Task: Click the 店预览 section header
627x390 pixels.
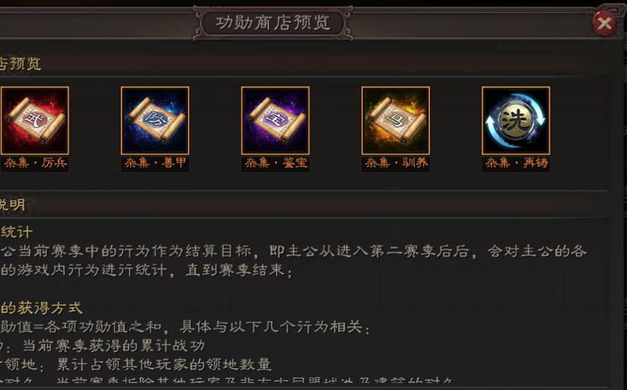Action: (20, 64)
